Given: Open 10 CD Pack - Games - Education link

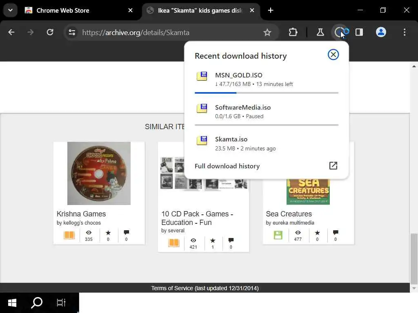Looking at the screenshot, I should (x=197, y=218).
